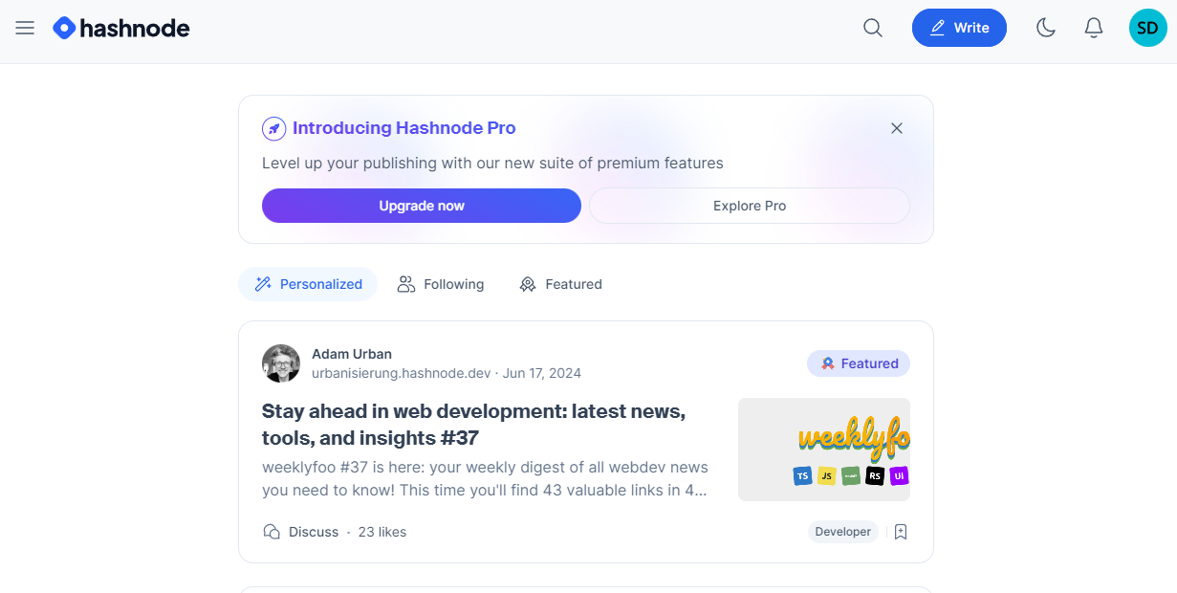This screenshot has height=593, width=1177.
Task: Click Explore Pro
Action: [750, 206]
